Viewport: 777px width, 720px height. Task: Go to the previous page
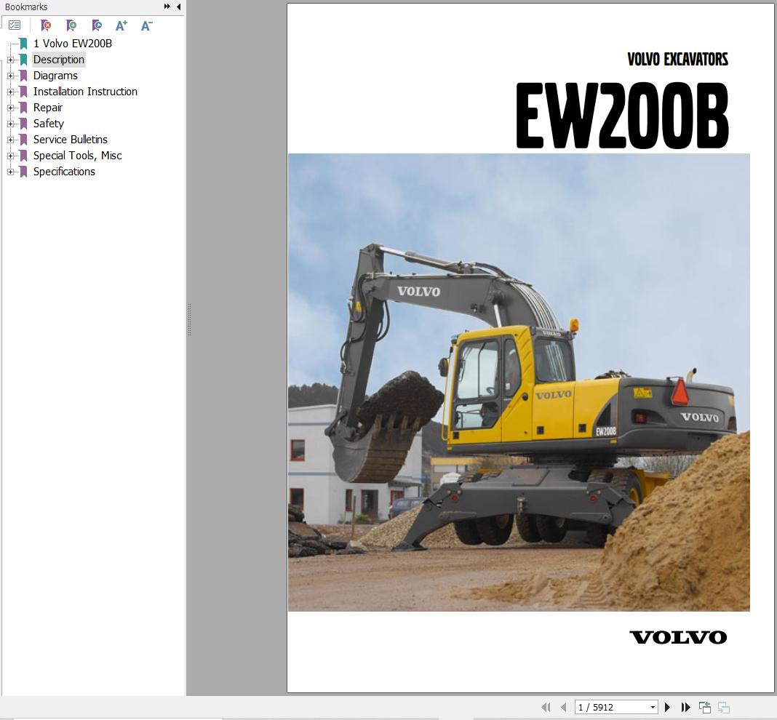coord(563,707)
